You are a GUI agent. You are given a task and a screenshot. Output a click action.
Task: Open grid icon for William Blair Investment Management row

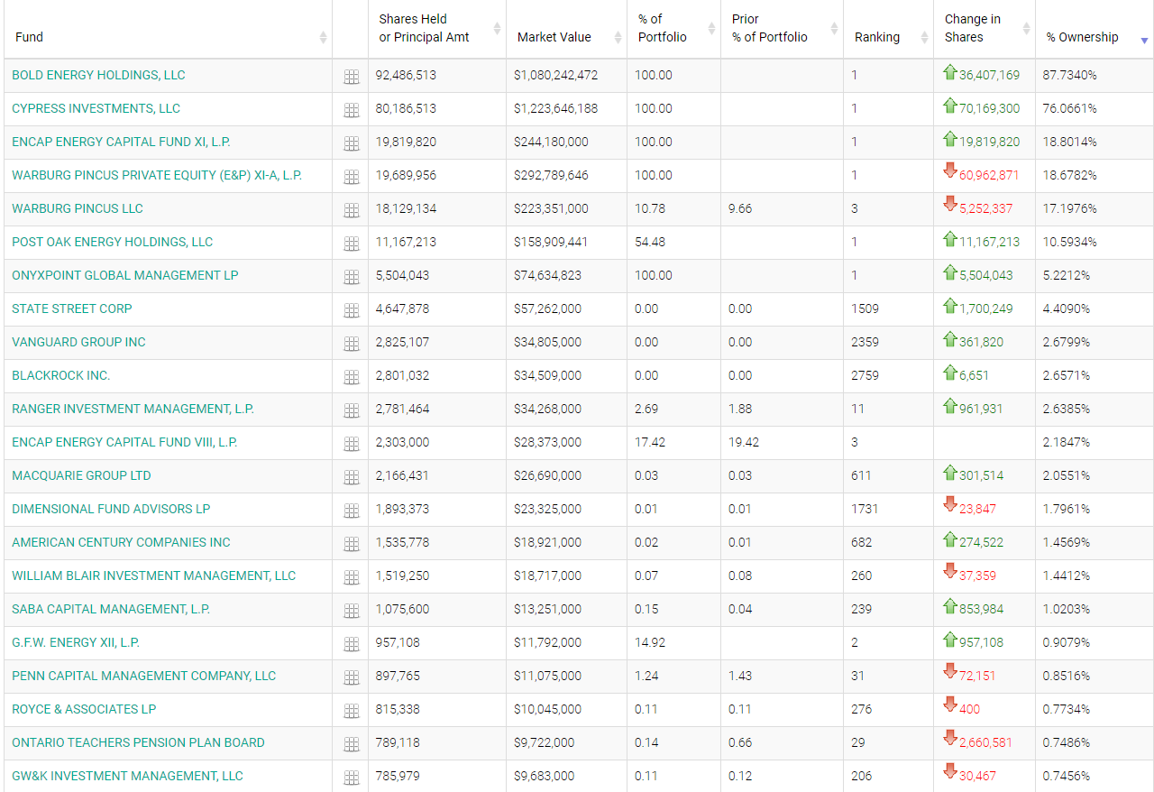(x=352, y=577)
